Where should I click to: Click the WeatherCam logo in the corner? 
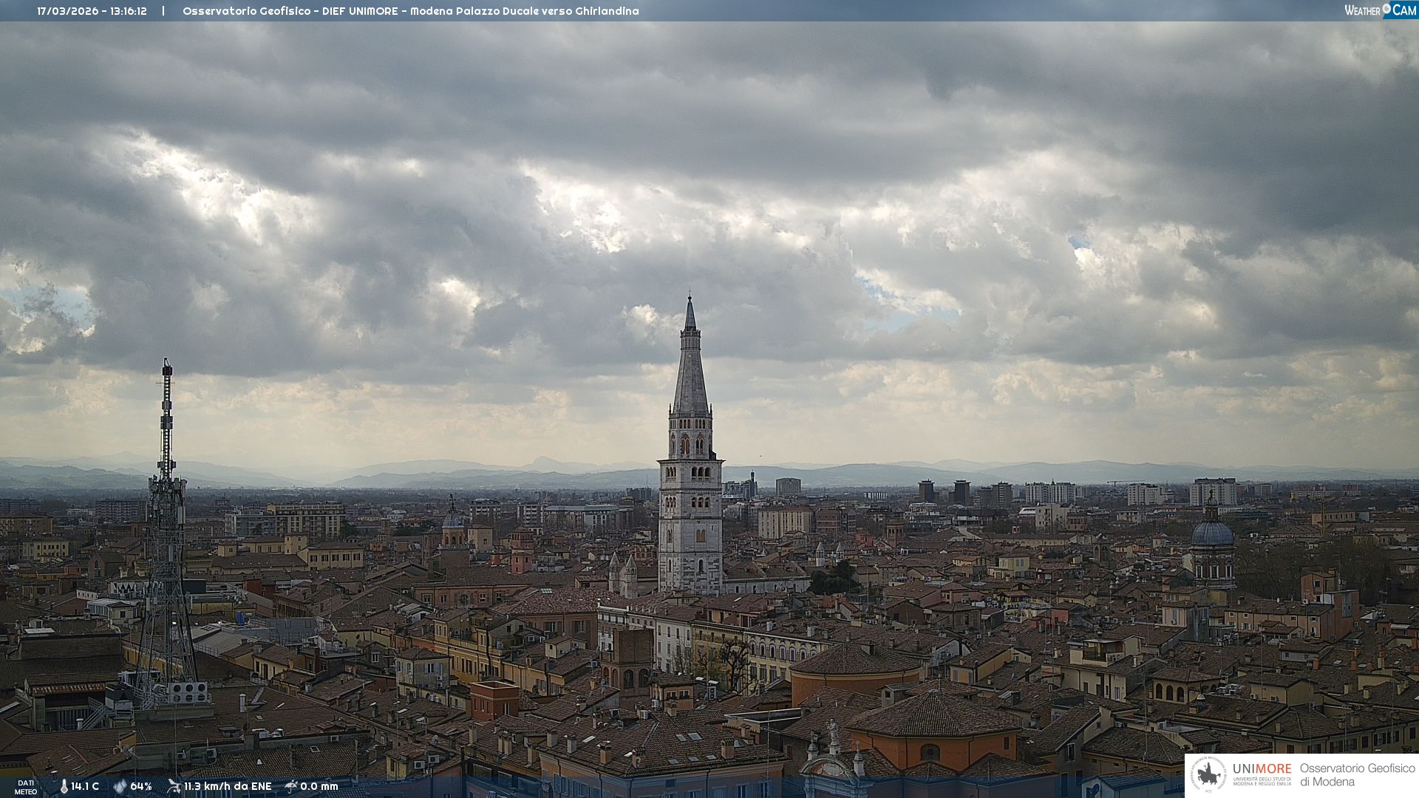[1380, 10]
